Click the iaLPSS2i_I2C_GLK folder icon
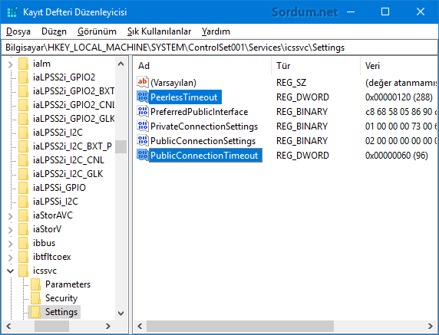The image size is (439, 335). 23,174
